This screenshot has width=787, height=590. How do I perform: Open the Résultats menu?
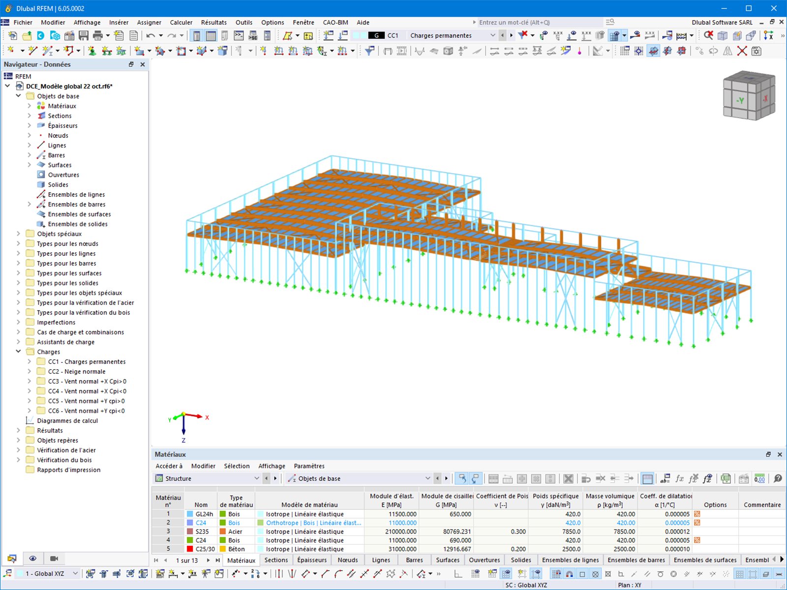[214, 23]
